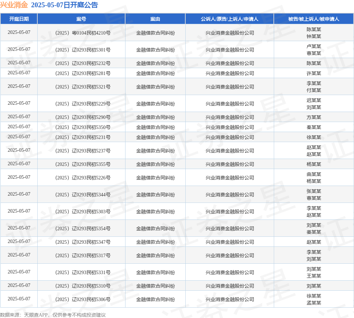Click defendant 徐某某 in the 5231号 row
Image resolution: width=354 pixels, height=318 pixels.
coord(314,137)
